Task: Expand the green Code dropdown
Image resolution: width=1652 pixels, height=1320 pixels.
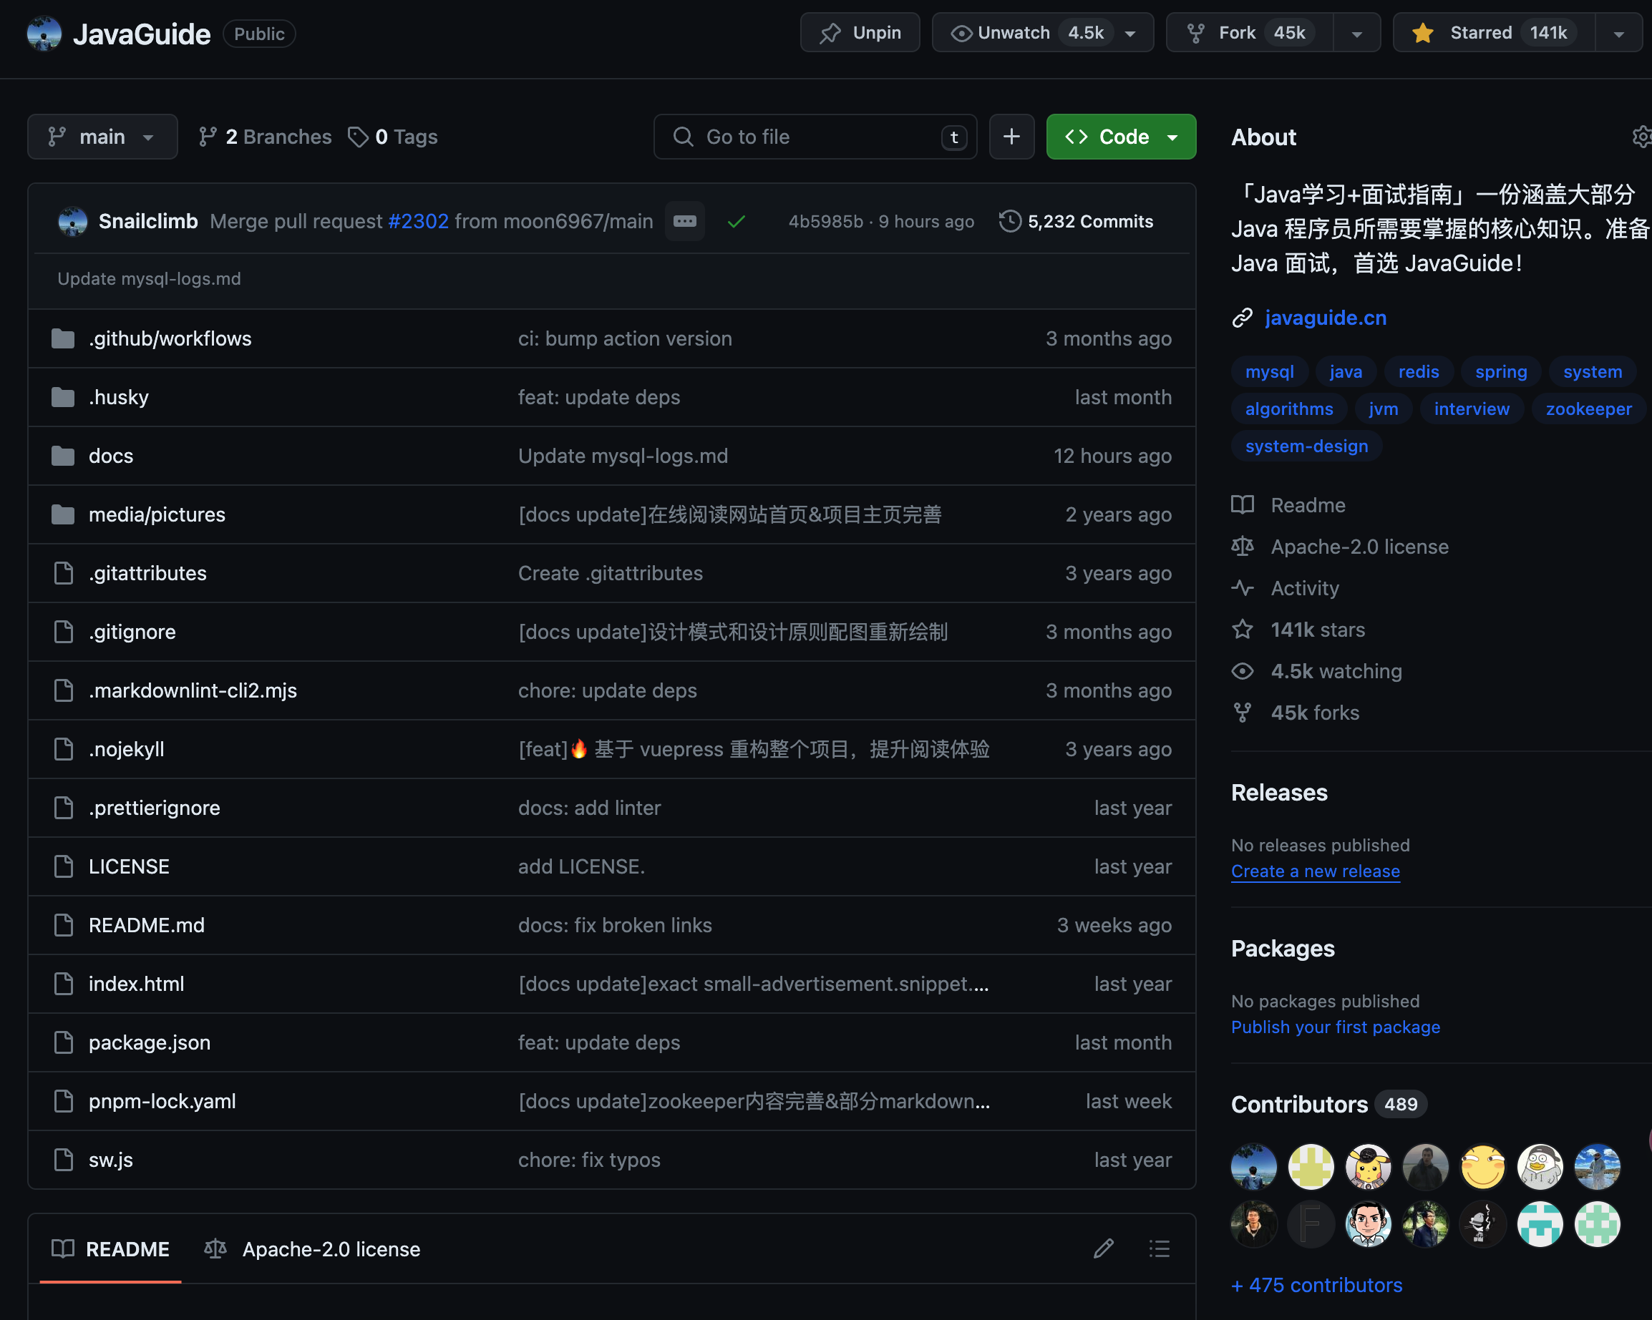Action: (x=1172, y=137)
